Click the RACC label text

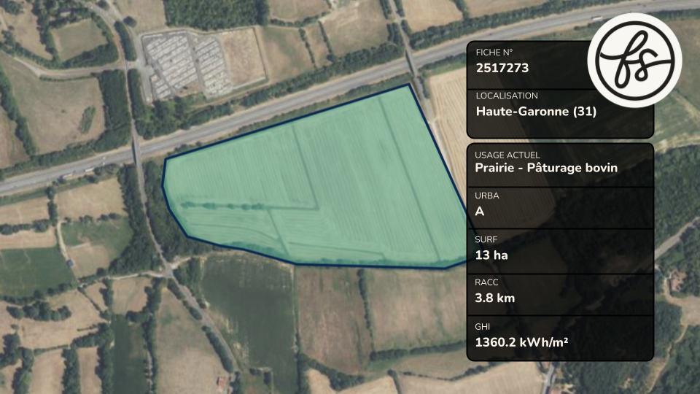pos(486,282)
